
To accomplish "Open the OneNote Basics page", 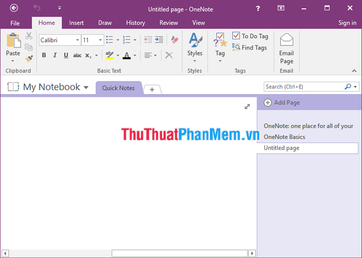I will coord(284,137).
